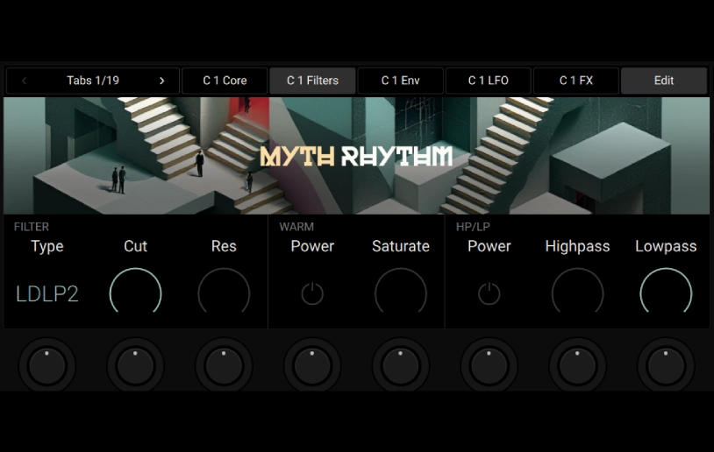714x452 pixels.
Task: Toggle the HP/LP Power button
Action: (x=489, y=293)
